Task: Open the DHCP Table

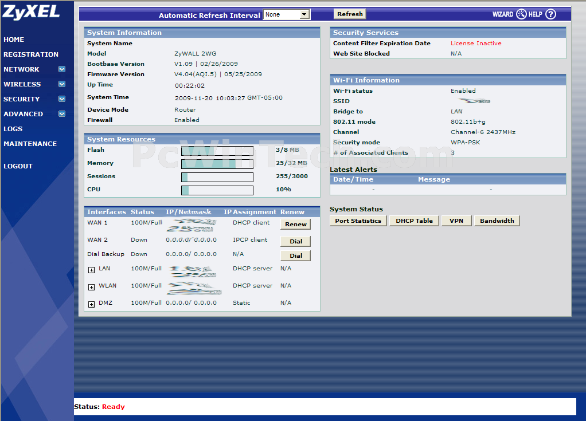Action: click(x=414, y=221)
